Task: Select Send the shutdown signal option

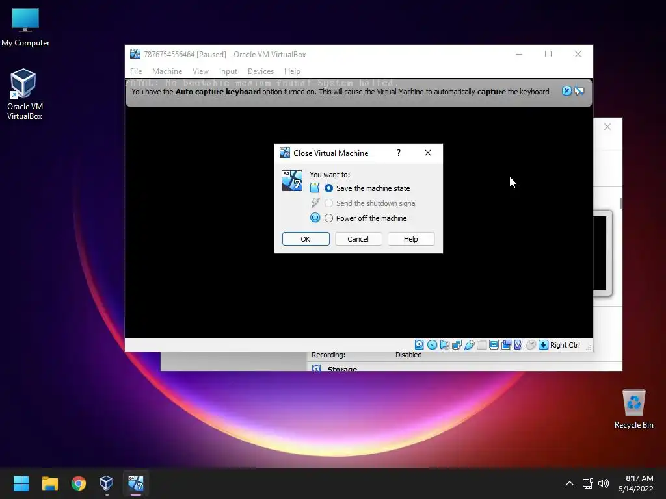Action: pos(370,203)
